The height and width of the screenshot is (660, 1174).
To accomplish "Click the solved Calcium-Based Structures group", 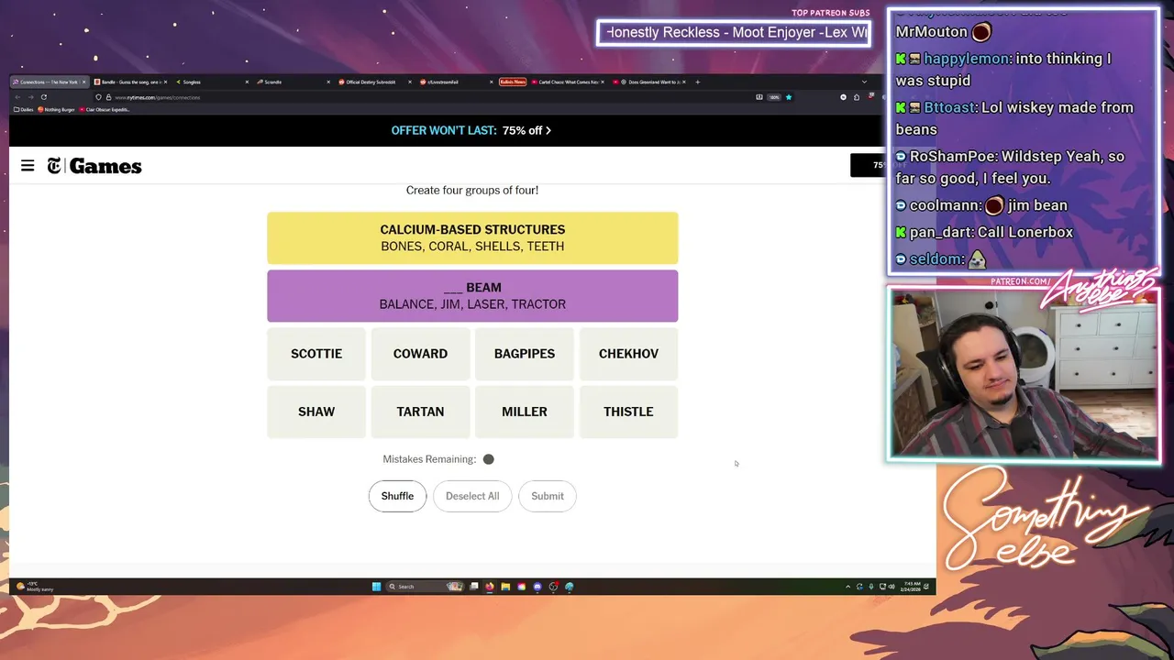I will [472, 238].
